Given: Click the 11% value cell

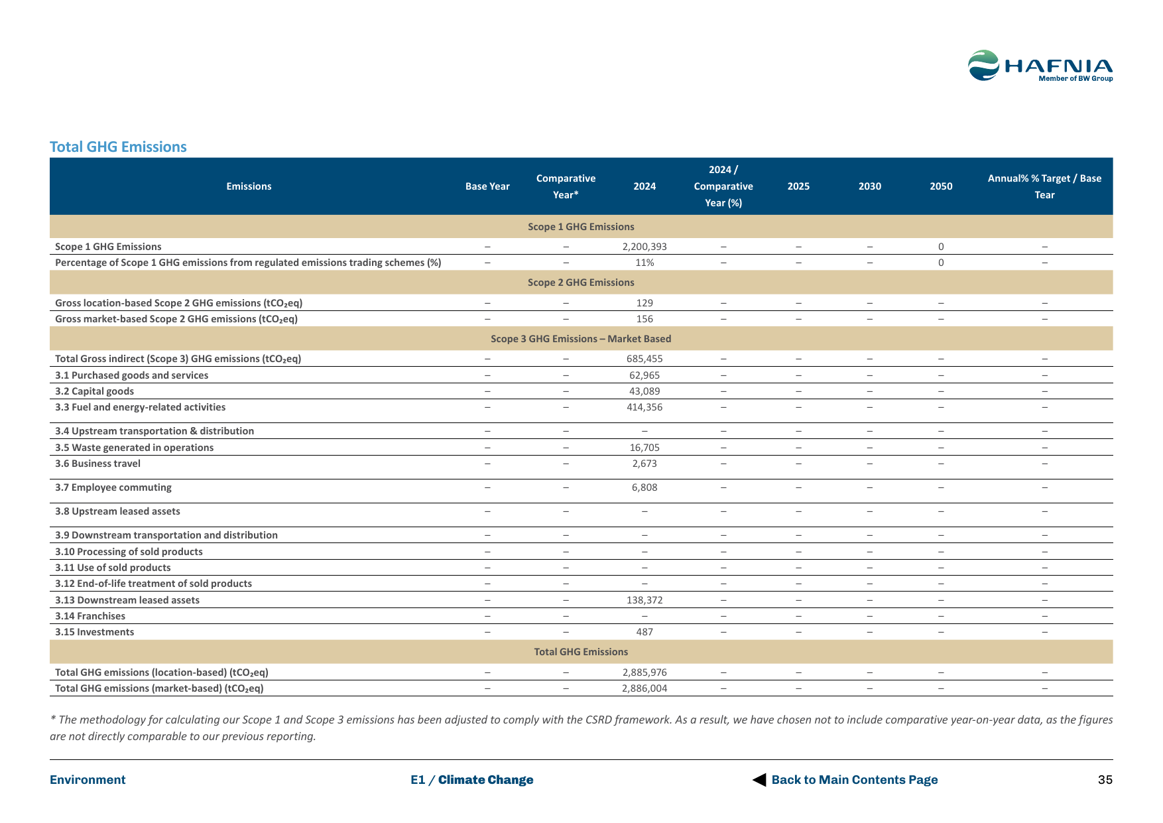Looking at the screenshot, I should pyautogui.click(x=644, y=263).
